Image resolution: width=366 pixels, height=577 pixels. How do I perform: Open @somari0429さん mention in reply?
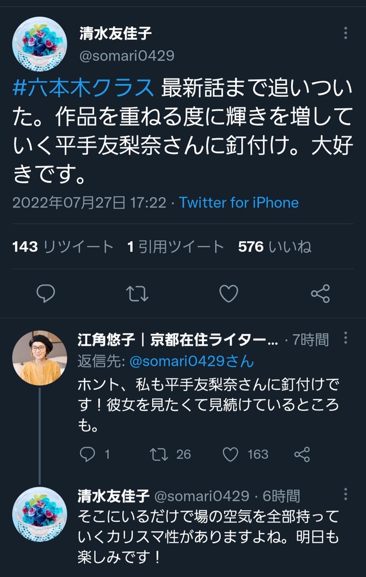click(x=191, y=361)
